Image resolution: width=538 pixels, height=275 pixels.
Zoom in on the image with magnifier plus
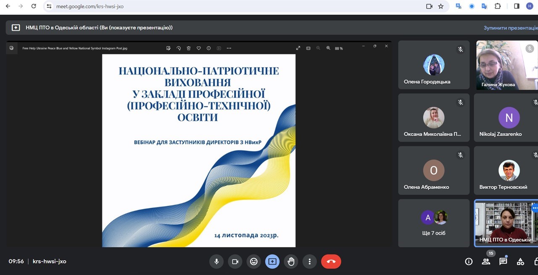pos(328,48)
